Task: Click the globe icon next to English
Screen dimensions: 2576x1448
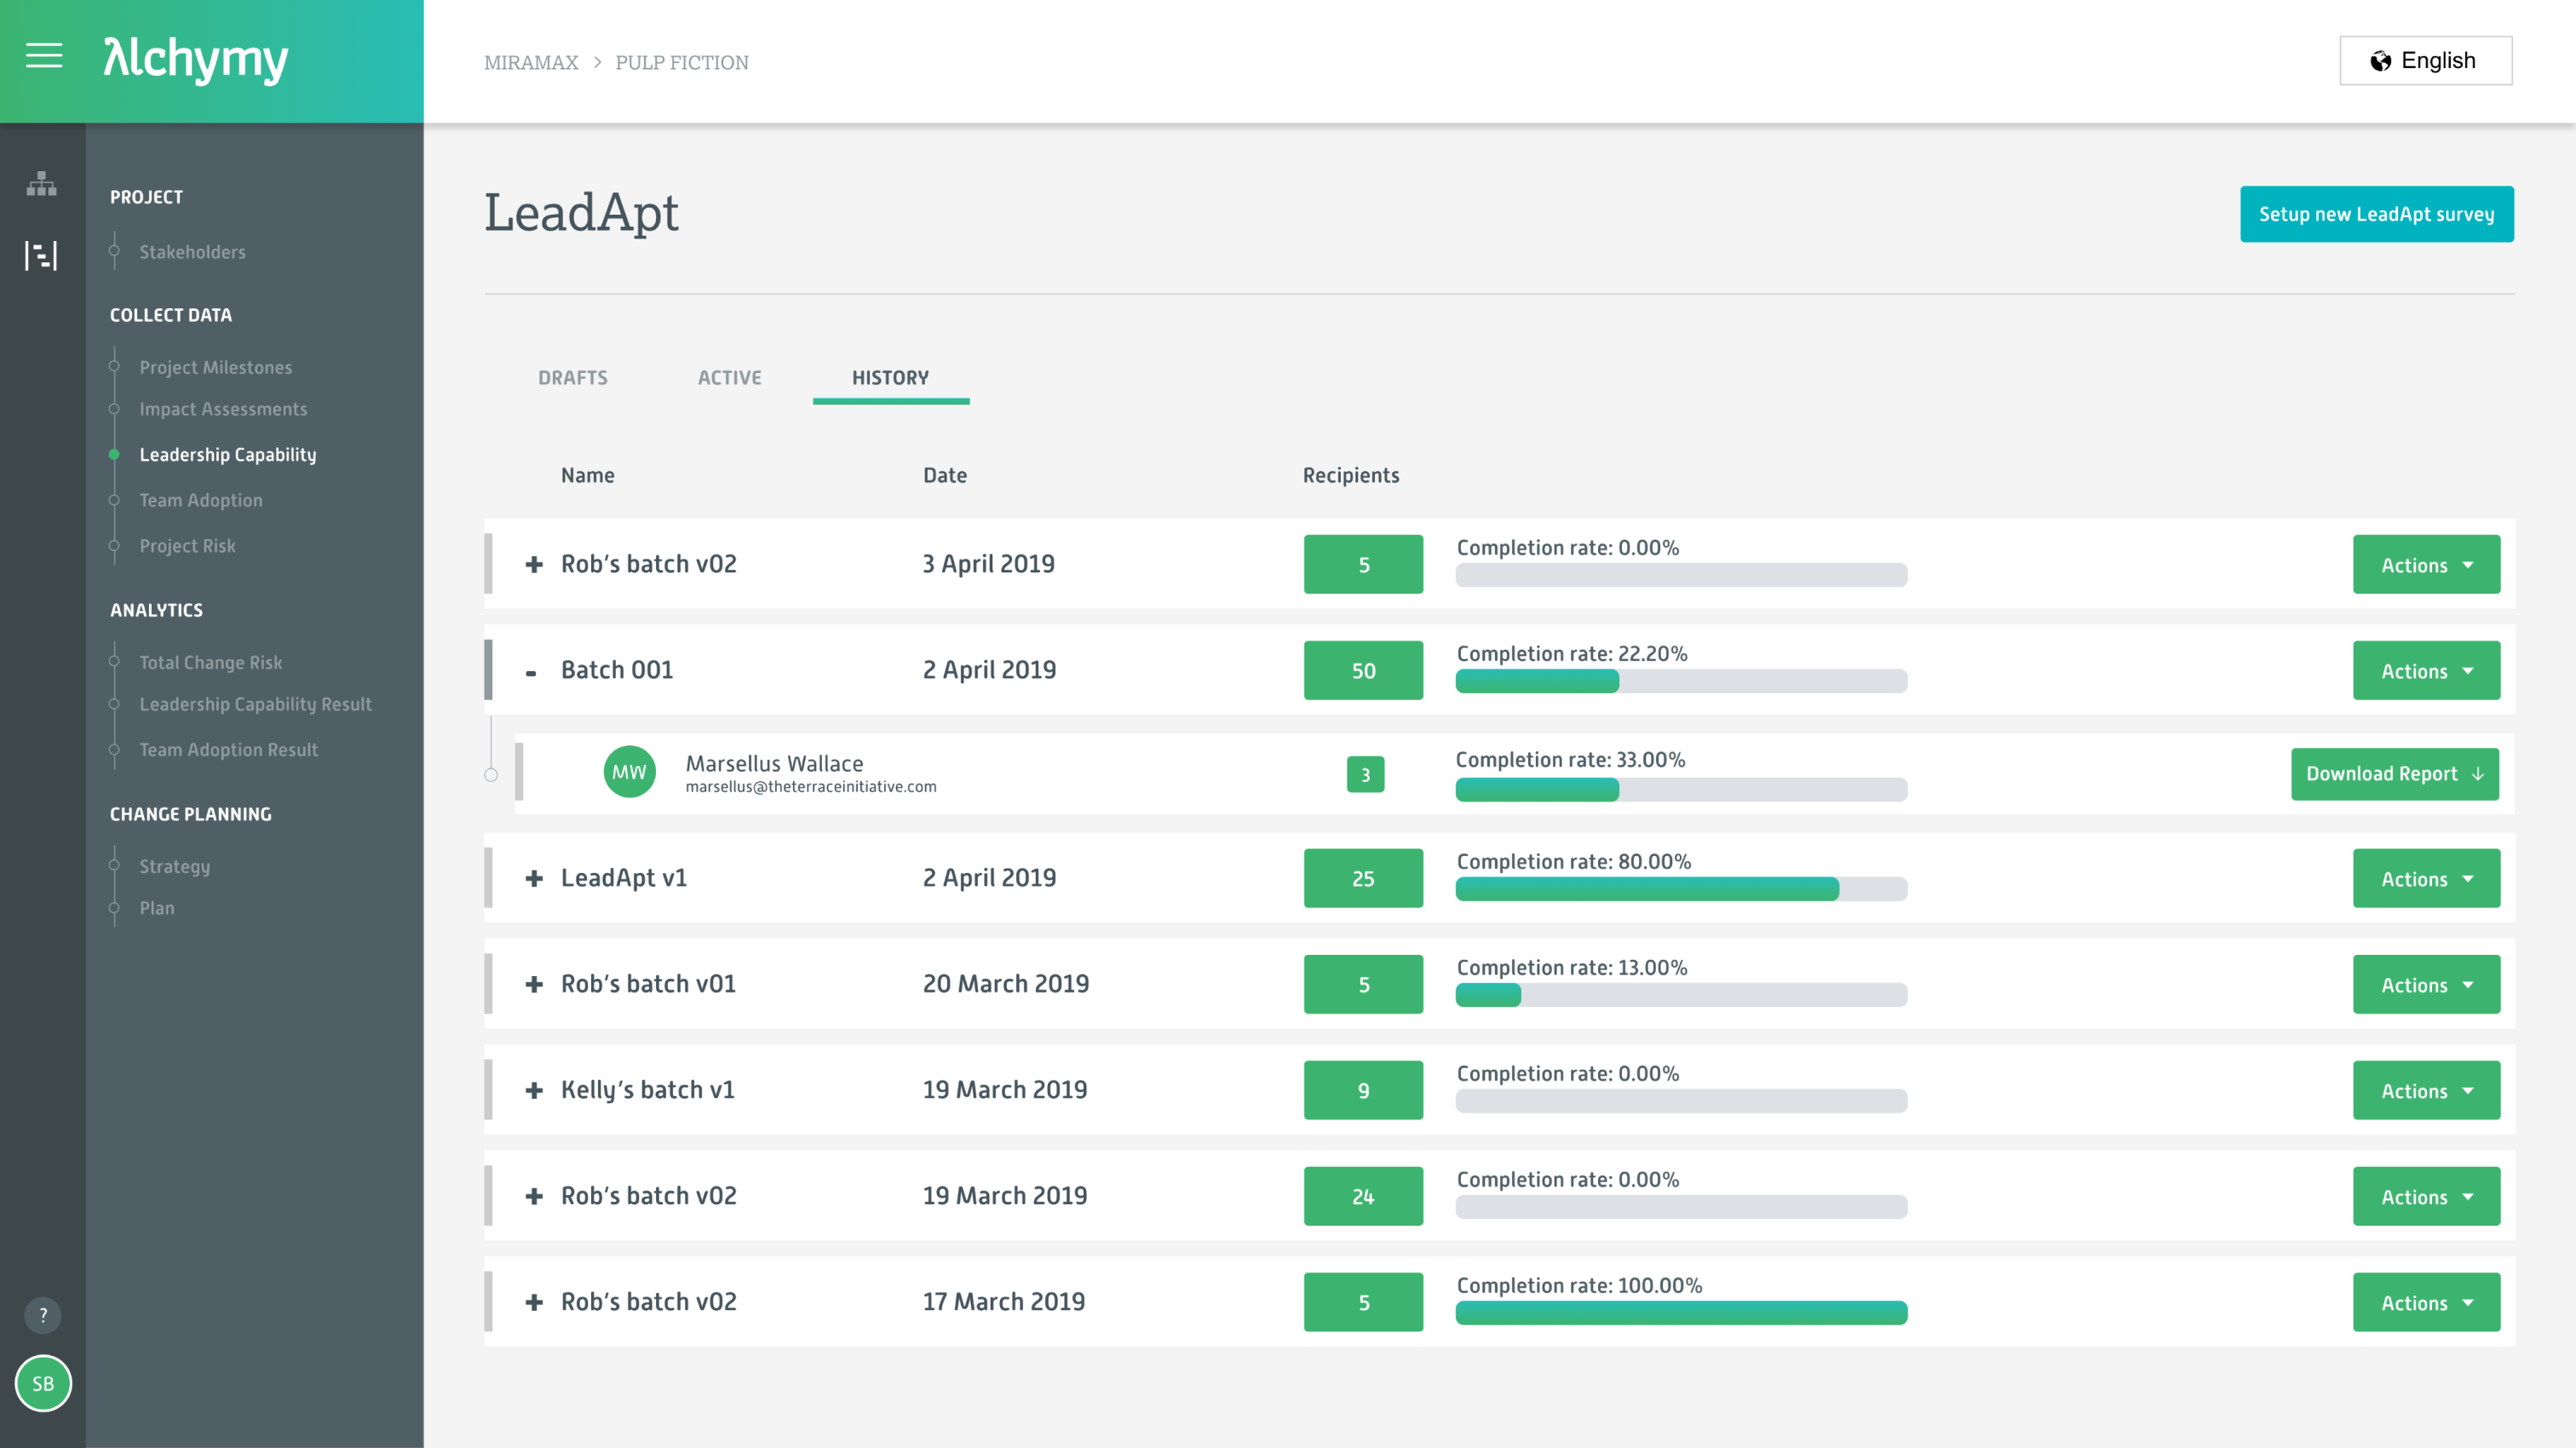Action: tap(2379, 60)
